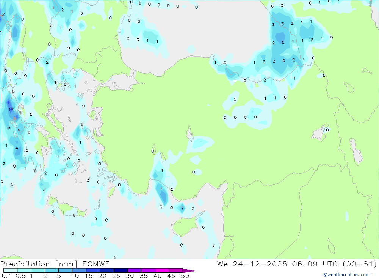
Task: Click the "35" legend scale label
Action: pos(144,276)
